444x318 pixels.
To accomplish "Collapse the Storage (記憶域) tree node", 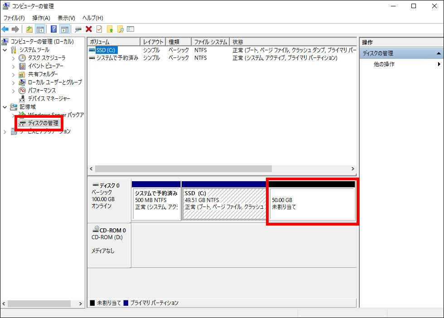I will coord(5,107).
